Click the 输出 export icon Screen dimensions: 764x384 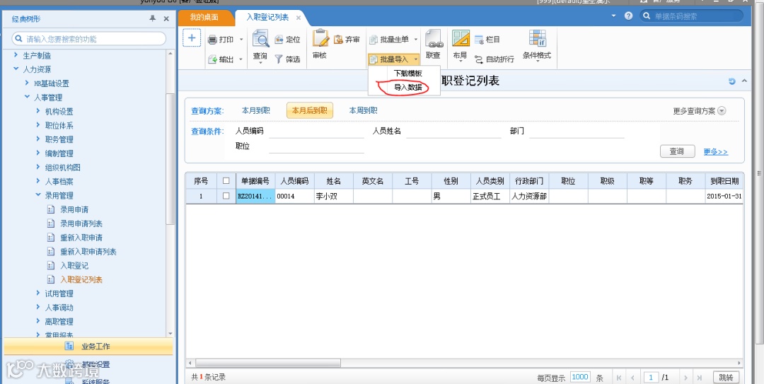coord(212,59)
